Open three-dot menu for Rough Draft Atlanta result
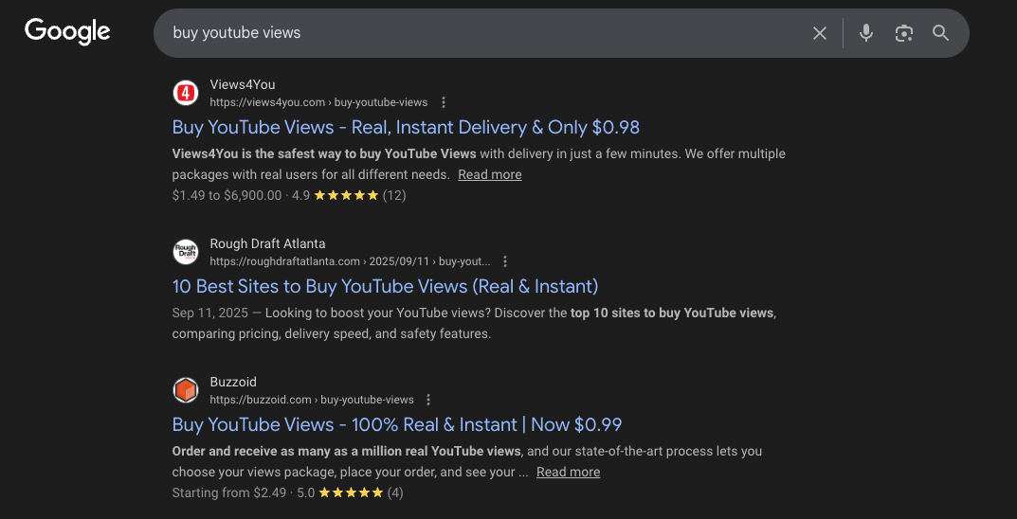 pyautogui.click(x=505, y=261)
